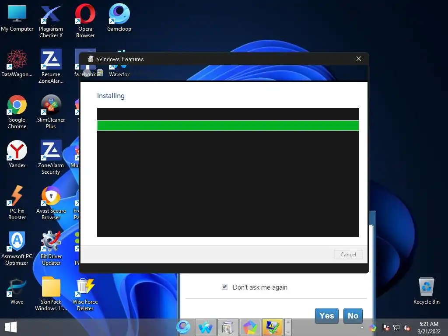
Task: Open the Recycle Bin
Action: point(426,291)
